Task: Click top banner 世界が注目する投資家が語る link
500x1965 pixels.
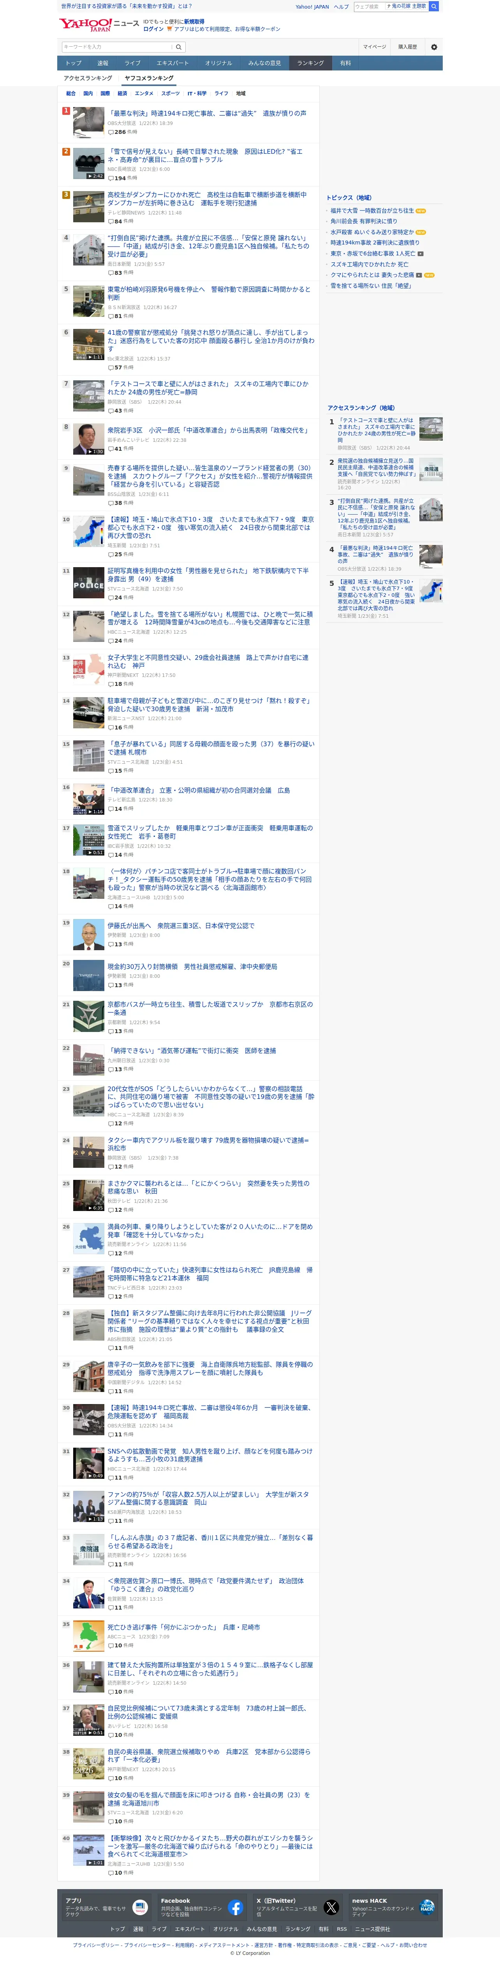Action: 126,6
